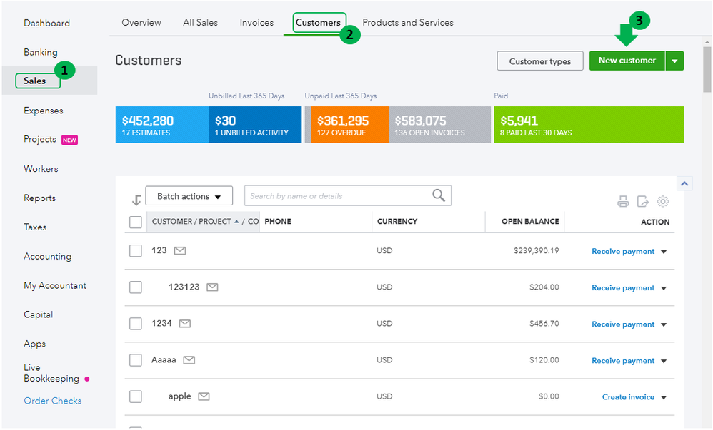Click the Customer types button
The height and width of the screenshot is (430, 713).
pyautogui.click(x=540, y=61)
